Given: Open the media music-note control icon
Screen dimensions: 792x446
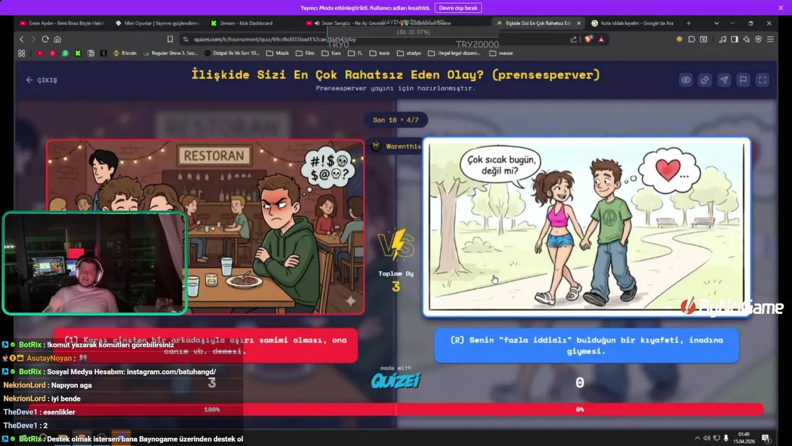Looking at the screenshot, I should tap(723, 39).
